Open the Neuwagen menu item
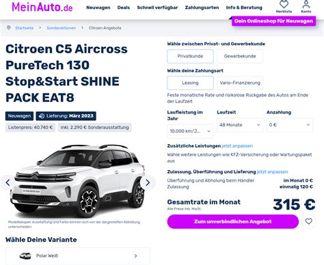The height and width of the screenshot is (265, 324). 98,8
